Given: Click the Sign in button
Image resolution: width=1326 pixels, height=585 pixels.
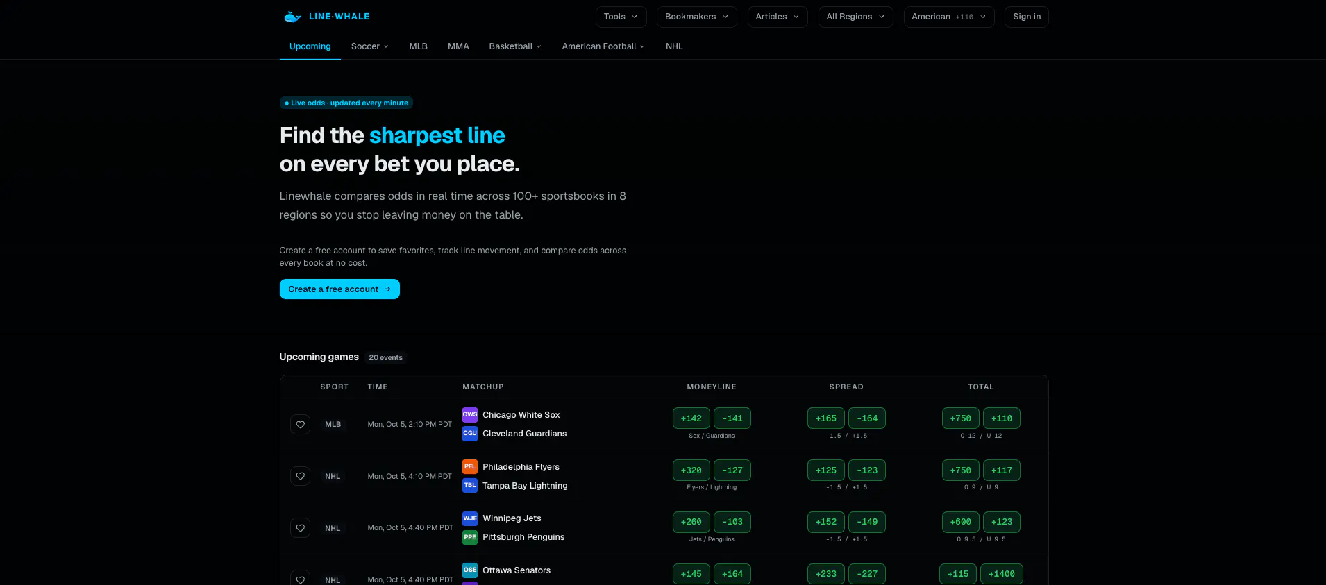Looking at the screenshot, I should (x=1026, y=17).
